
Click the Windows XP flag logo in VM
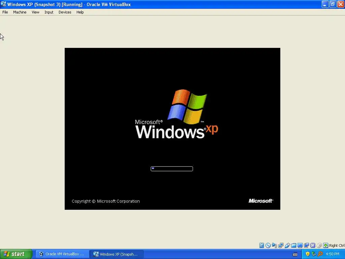[x=187, y=107]
